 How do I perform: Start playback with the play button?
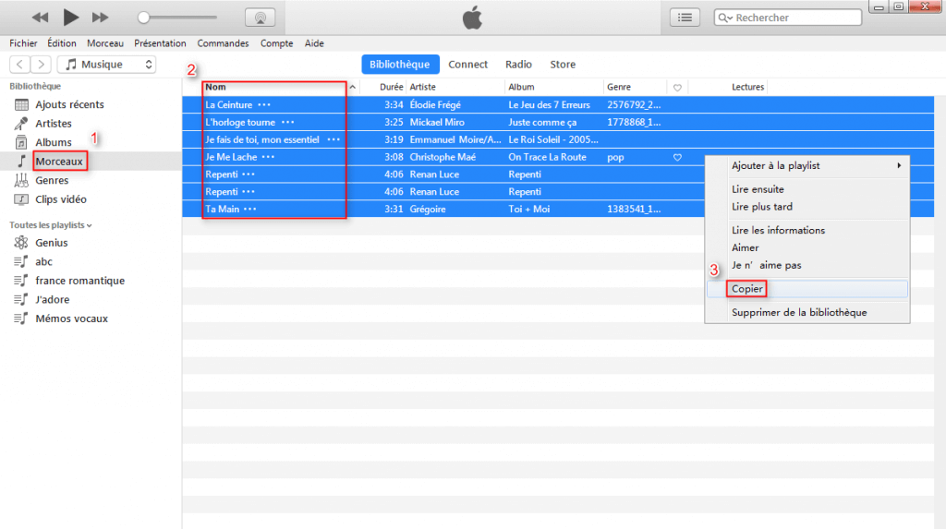pyautogui.click(x=70, y=18)
